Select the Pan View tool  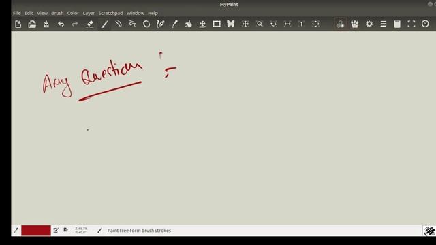245,24
